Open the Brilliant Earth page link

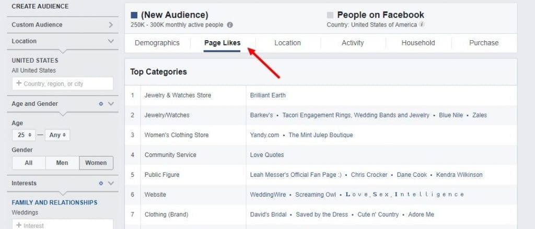[268, 95]
